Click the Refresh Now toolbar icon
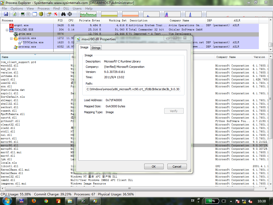The height and width of the screenshot is (205, 273). click(14, 14)
